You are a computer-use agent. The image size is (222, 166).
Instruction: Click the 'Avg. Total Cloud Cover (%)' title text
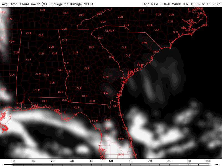tap(24, 4)
